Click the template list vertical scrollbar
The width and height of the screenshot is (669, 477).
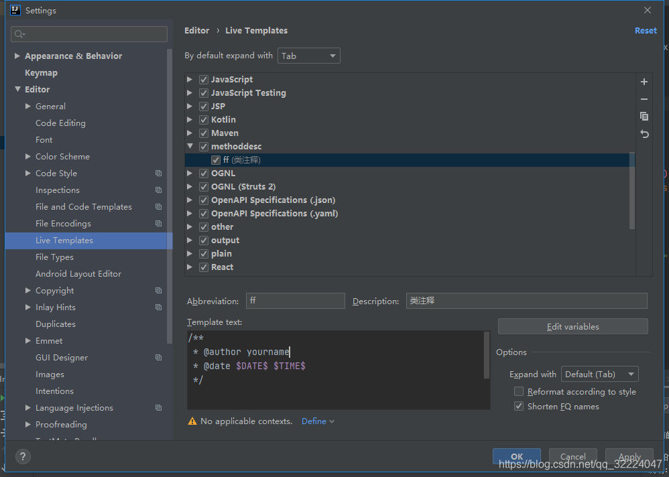632,190
